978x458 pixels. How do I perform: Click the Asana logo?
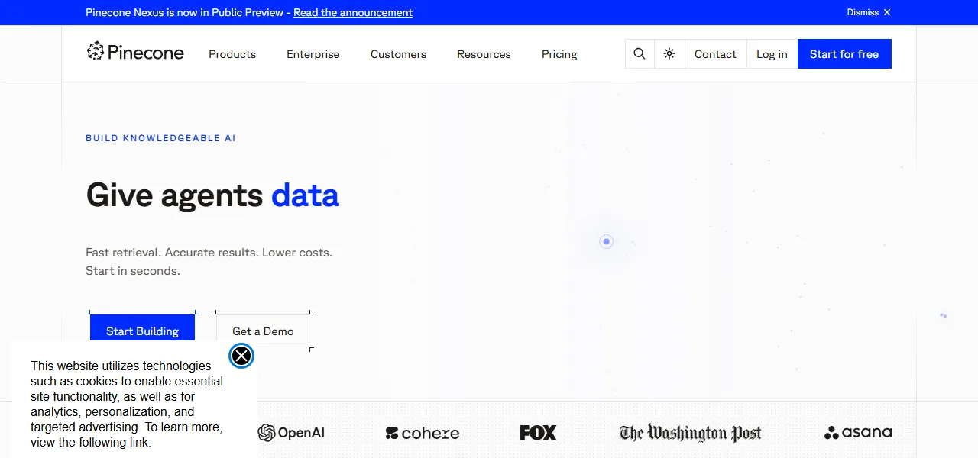coord(858,433)
